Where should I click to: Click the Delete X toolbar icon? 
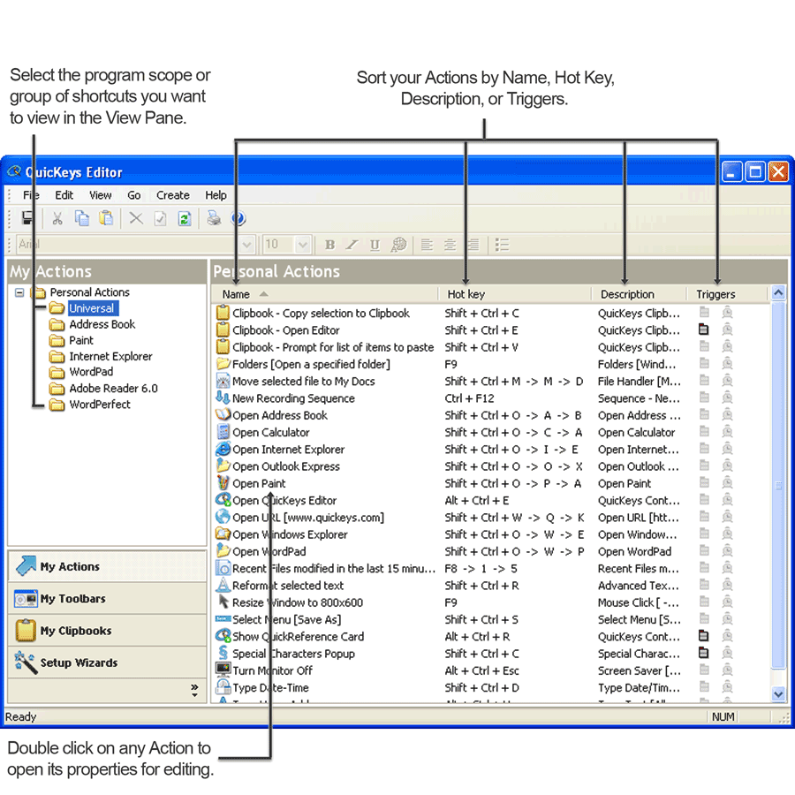point(136,218)
